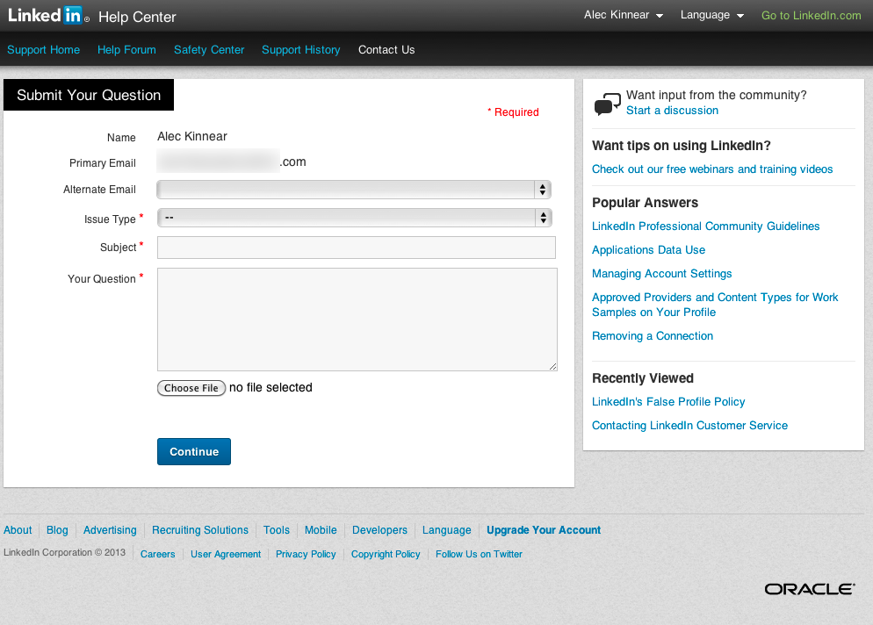Image resolution: width=873 pixels, height=625 pixels.
Task: Open the Support History tab
Action: (300, 49)
